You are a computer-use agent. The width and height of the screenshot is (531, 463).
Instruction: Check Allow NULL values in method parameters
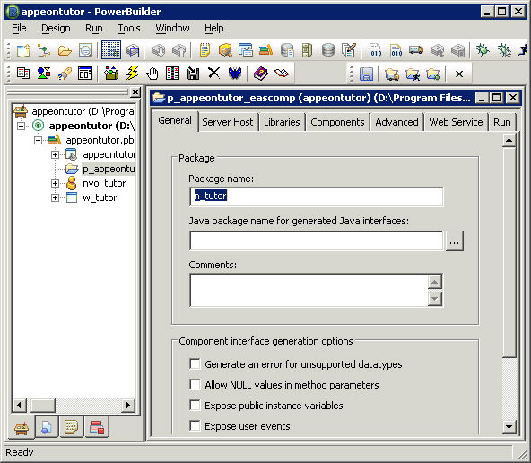pos(195,385)
